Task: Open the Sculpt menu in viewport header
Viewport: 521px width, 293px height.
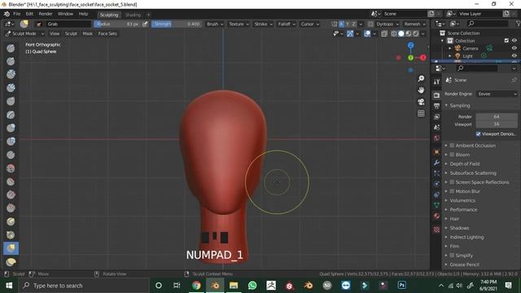Action: 71,33
